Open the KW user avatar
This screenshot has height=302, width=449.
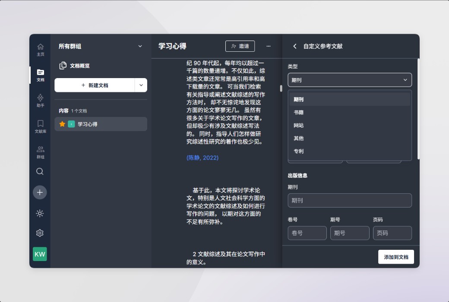pos(40,254)
